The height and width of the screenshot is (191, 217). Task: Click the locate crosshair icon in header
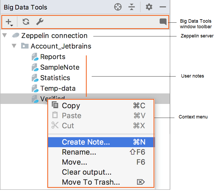tap(118, 7)
